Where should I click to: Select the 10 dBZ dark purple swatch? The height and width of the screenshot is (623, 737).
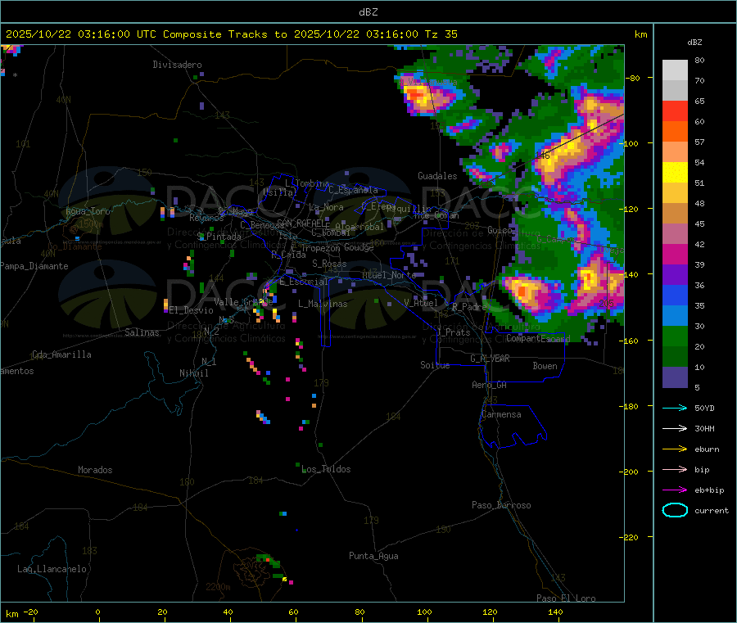(x=675, y=377)
